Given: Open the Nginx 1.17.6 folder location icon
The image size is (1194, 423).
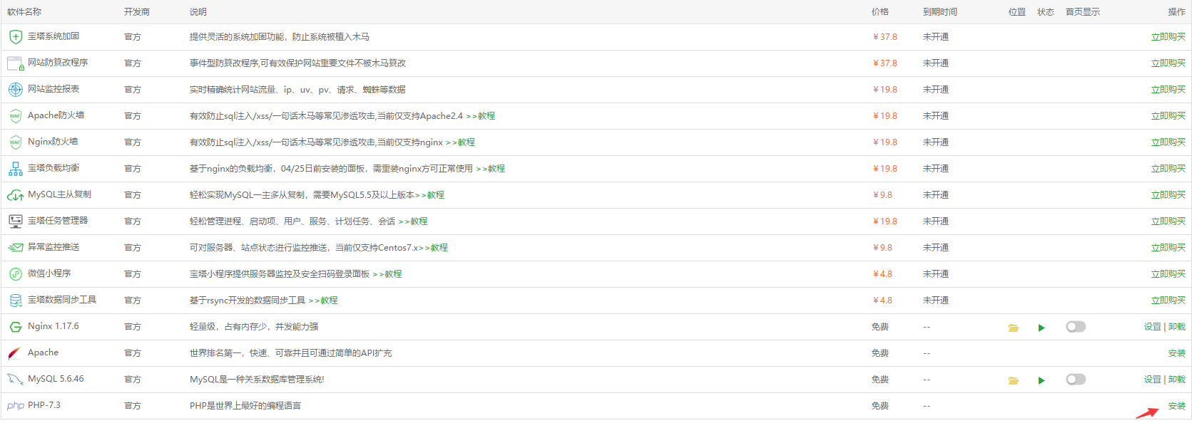Looking at the screenshot, I should point(1013,328).
